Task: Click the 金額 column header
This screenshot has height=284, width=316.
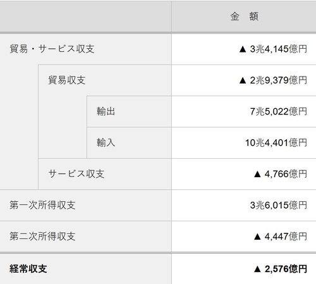Action: pyautogui.click(x=244, y=16)
